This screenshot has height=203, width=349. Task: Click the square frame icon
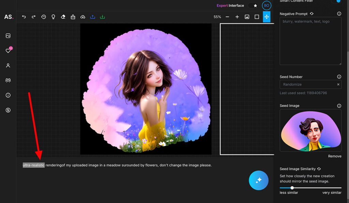(257, 17)
